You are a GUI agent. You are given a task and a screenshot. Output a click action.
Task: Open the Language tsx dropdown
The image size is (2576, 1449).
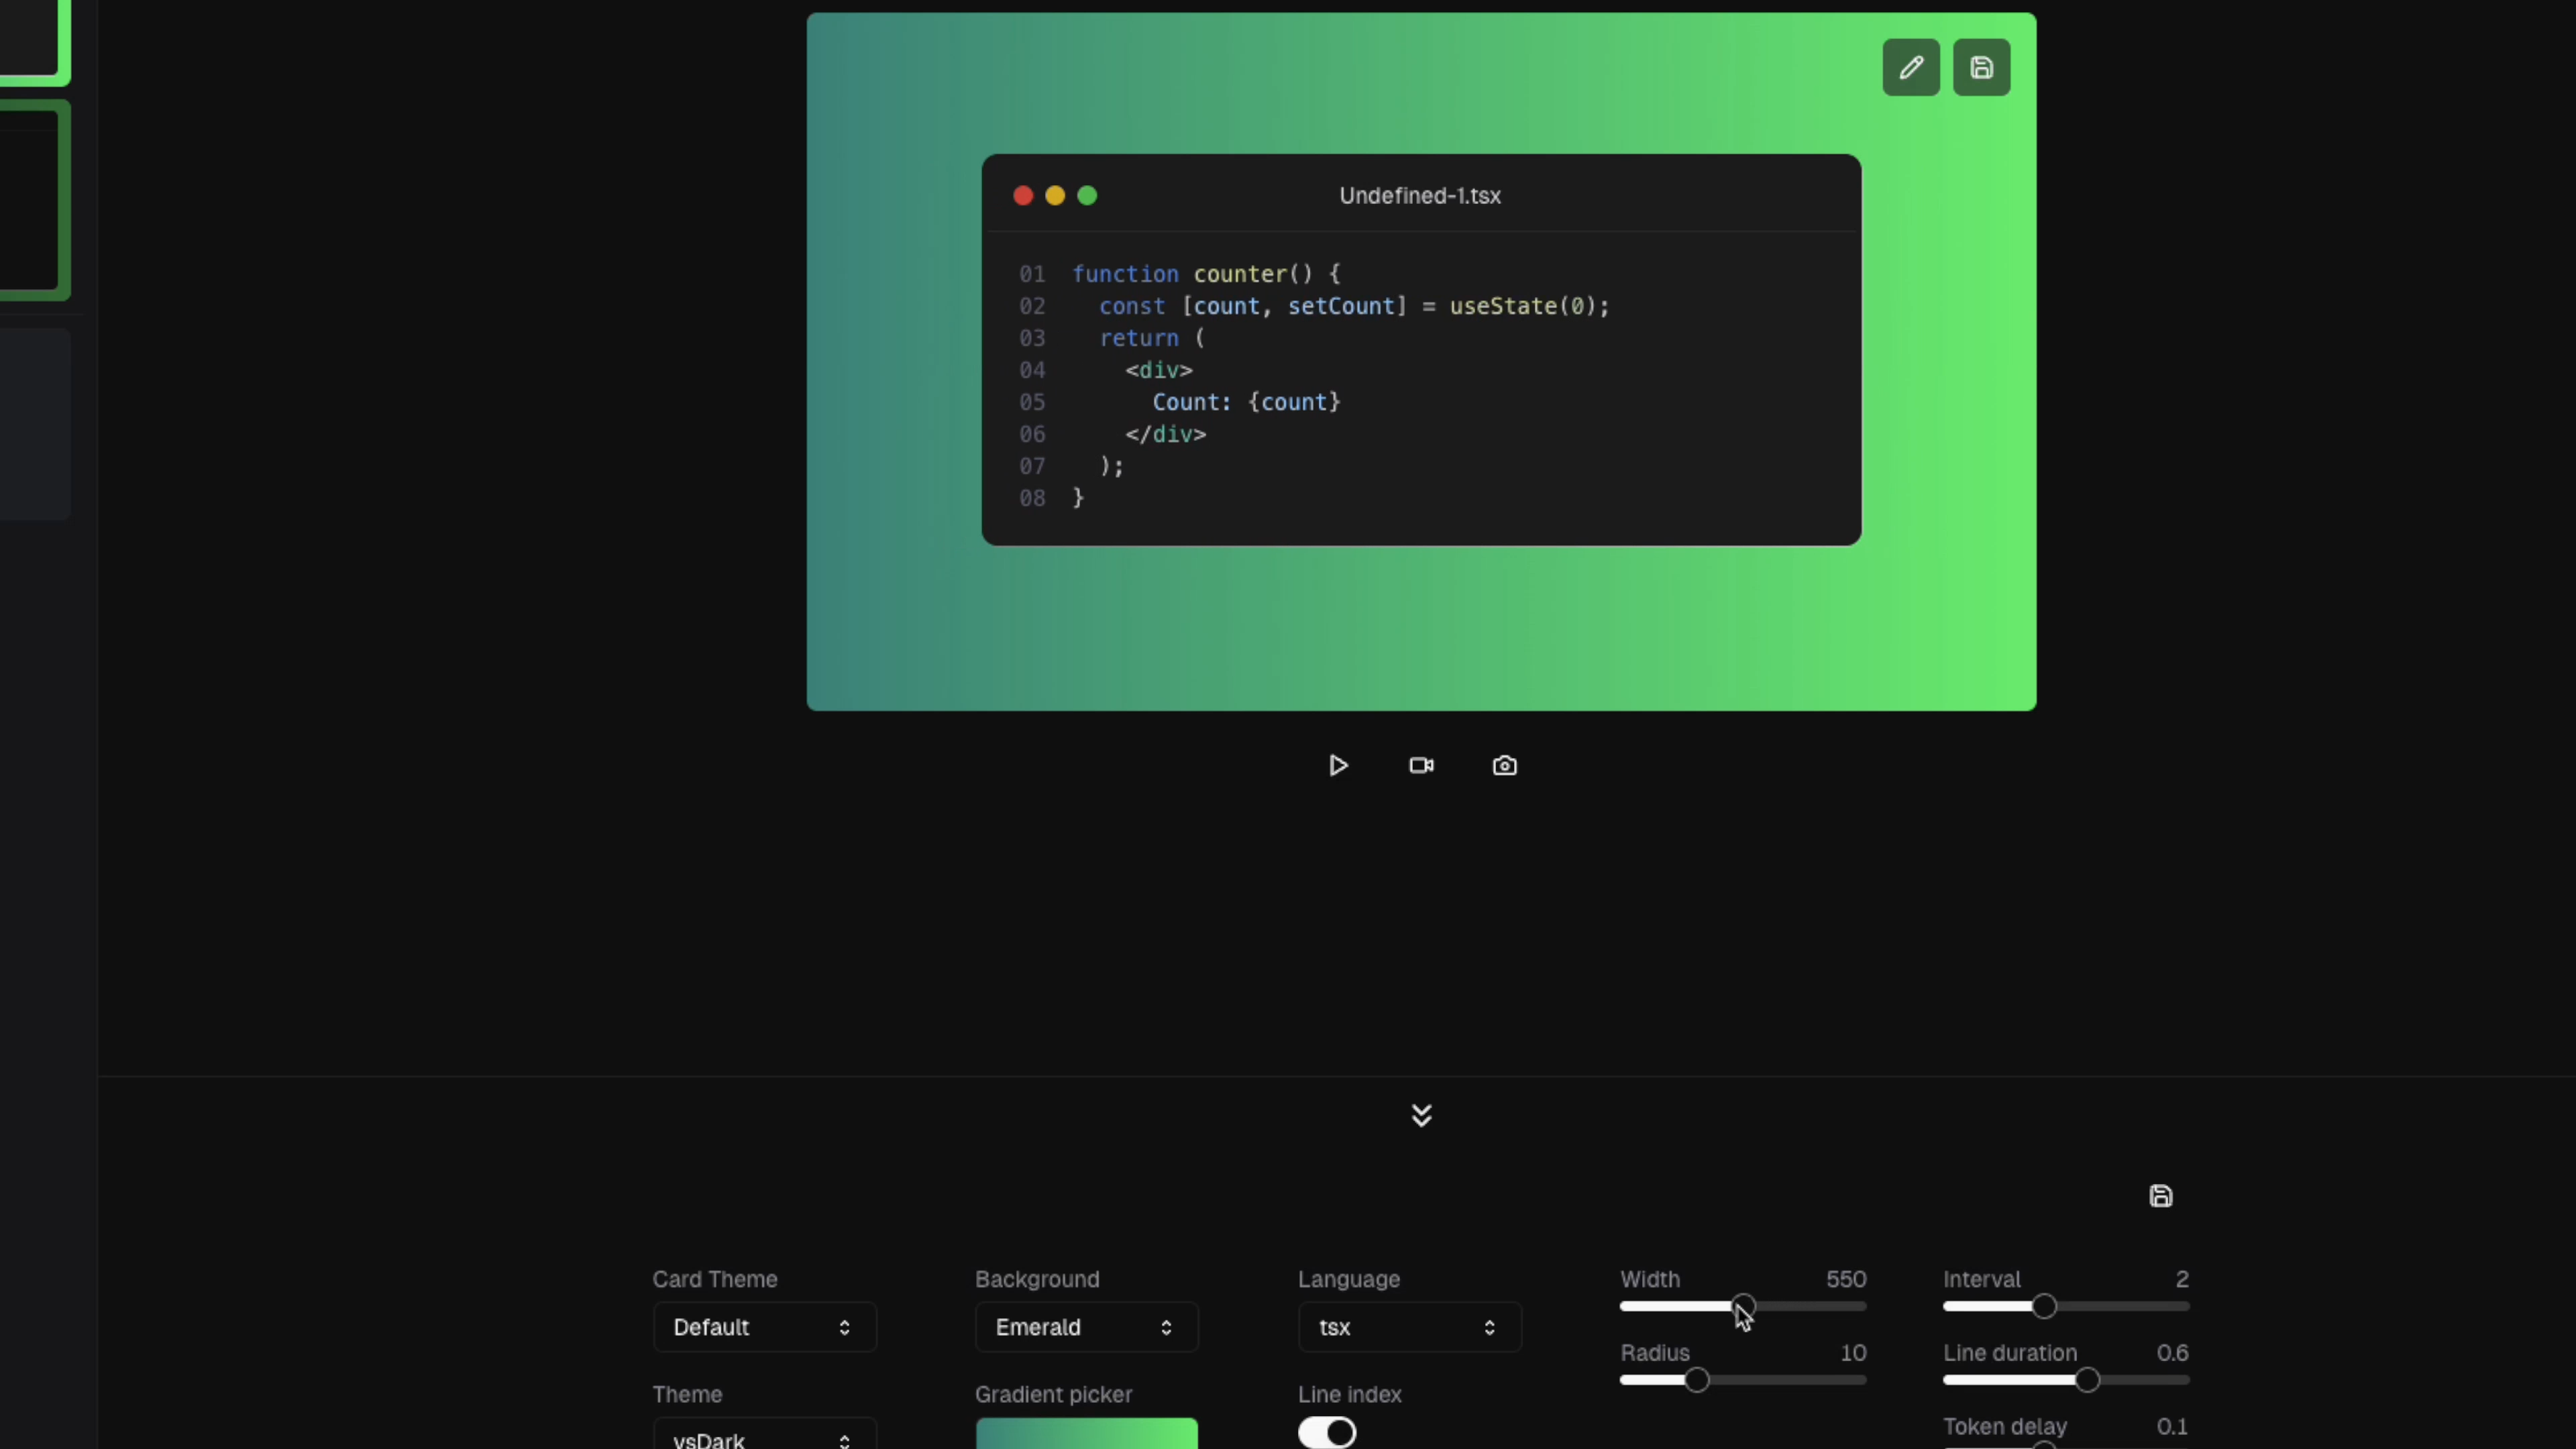pyautogui.click(x=1409, y=1327)
